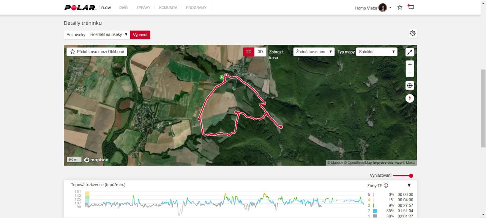Image resolution: width=486 pixels, height=218 pixels.
Task: Open the notifications icon in header
Action: [410, 7]
